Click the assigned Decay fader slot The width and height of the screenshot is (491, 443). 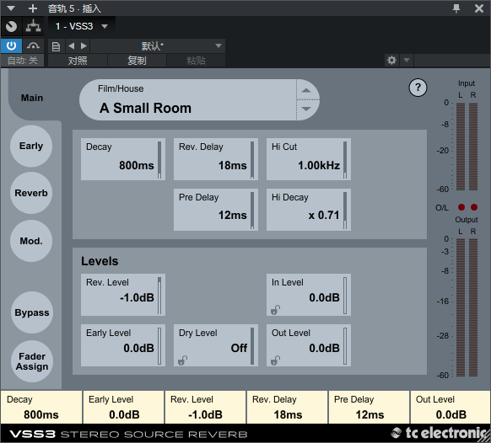(x=41, y=407)
